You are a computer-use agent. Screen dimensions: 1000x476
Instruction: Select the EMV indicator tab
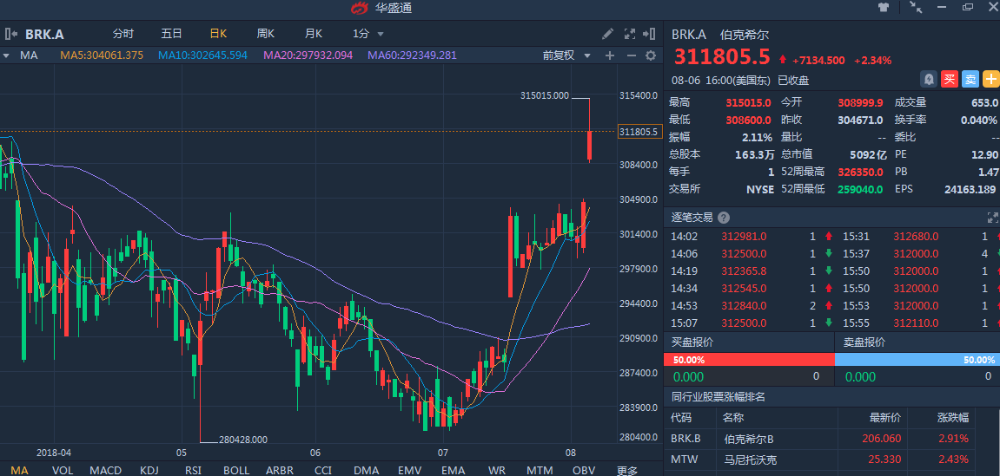(409, 470)
